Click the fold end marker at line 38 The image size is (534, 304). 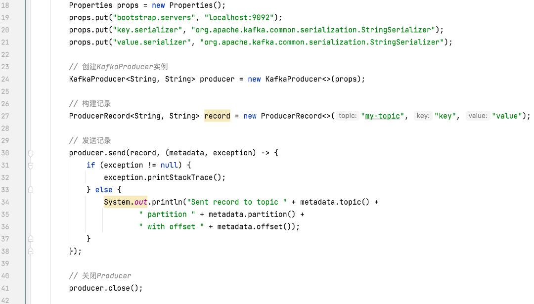coord(31,251)
